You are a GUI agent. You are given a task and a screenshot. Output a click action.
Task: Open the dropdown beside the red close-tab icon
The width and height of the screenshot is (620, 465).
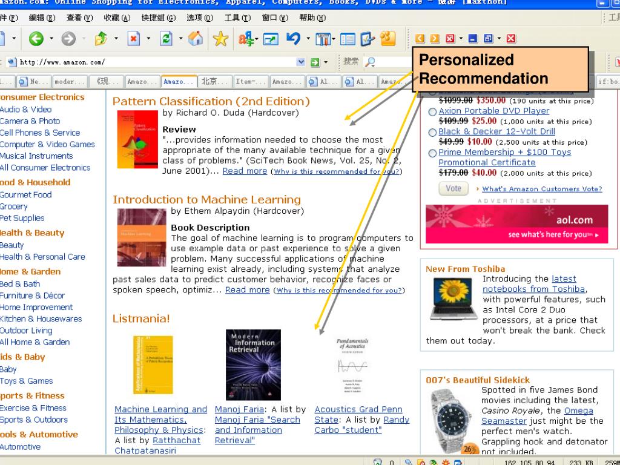tap(461, 38)
